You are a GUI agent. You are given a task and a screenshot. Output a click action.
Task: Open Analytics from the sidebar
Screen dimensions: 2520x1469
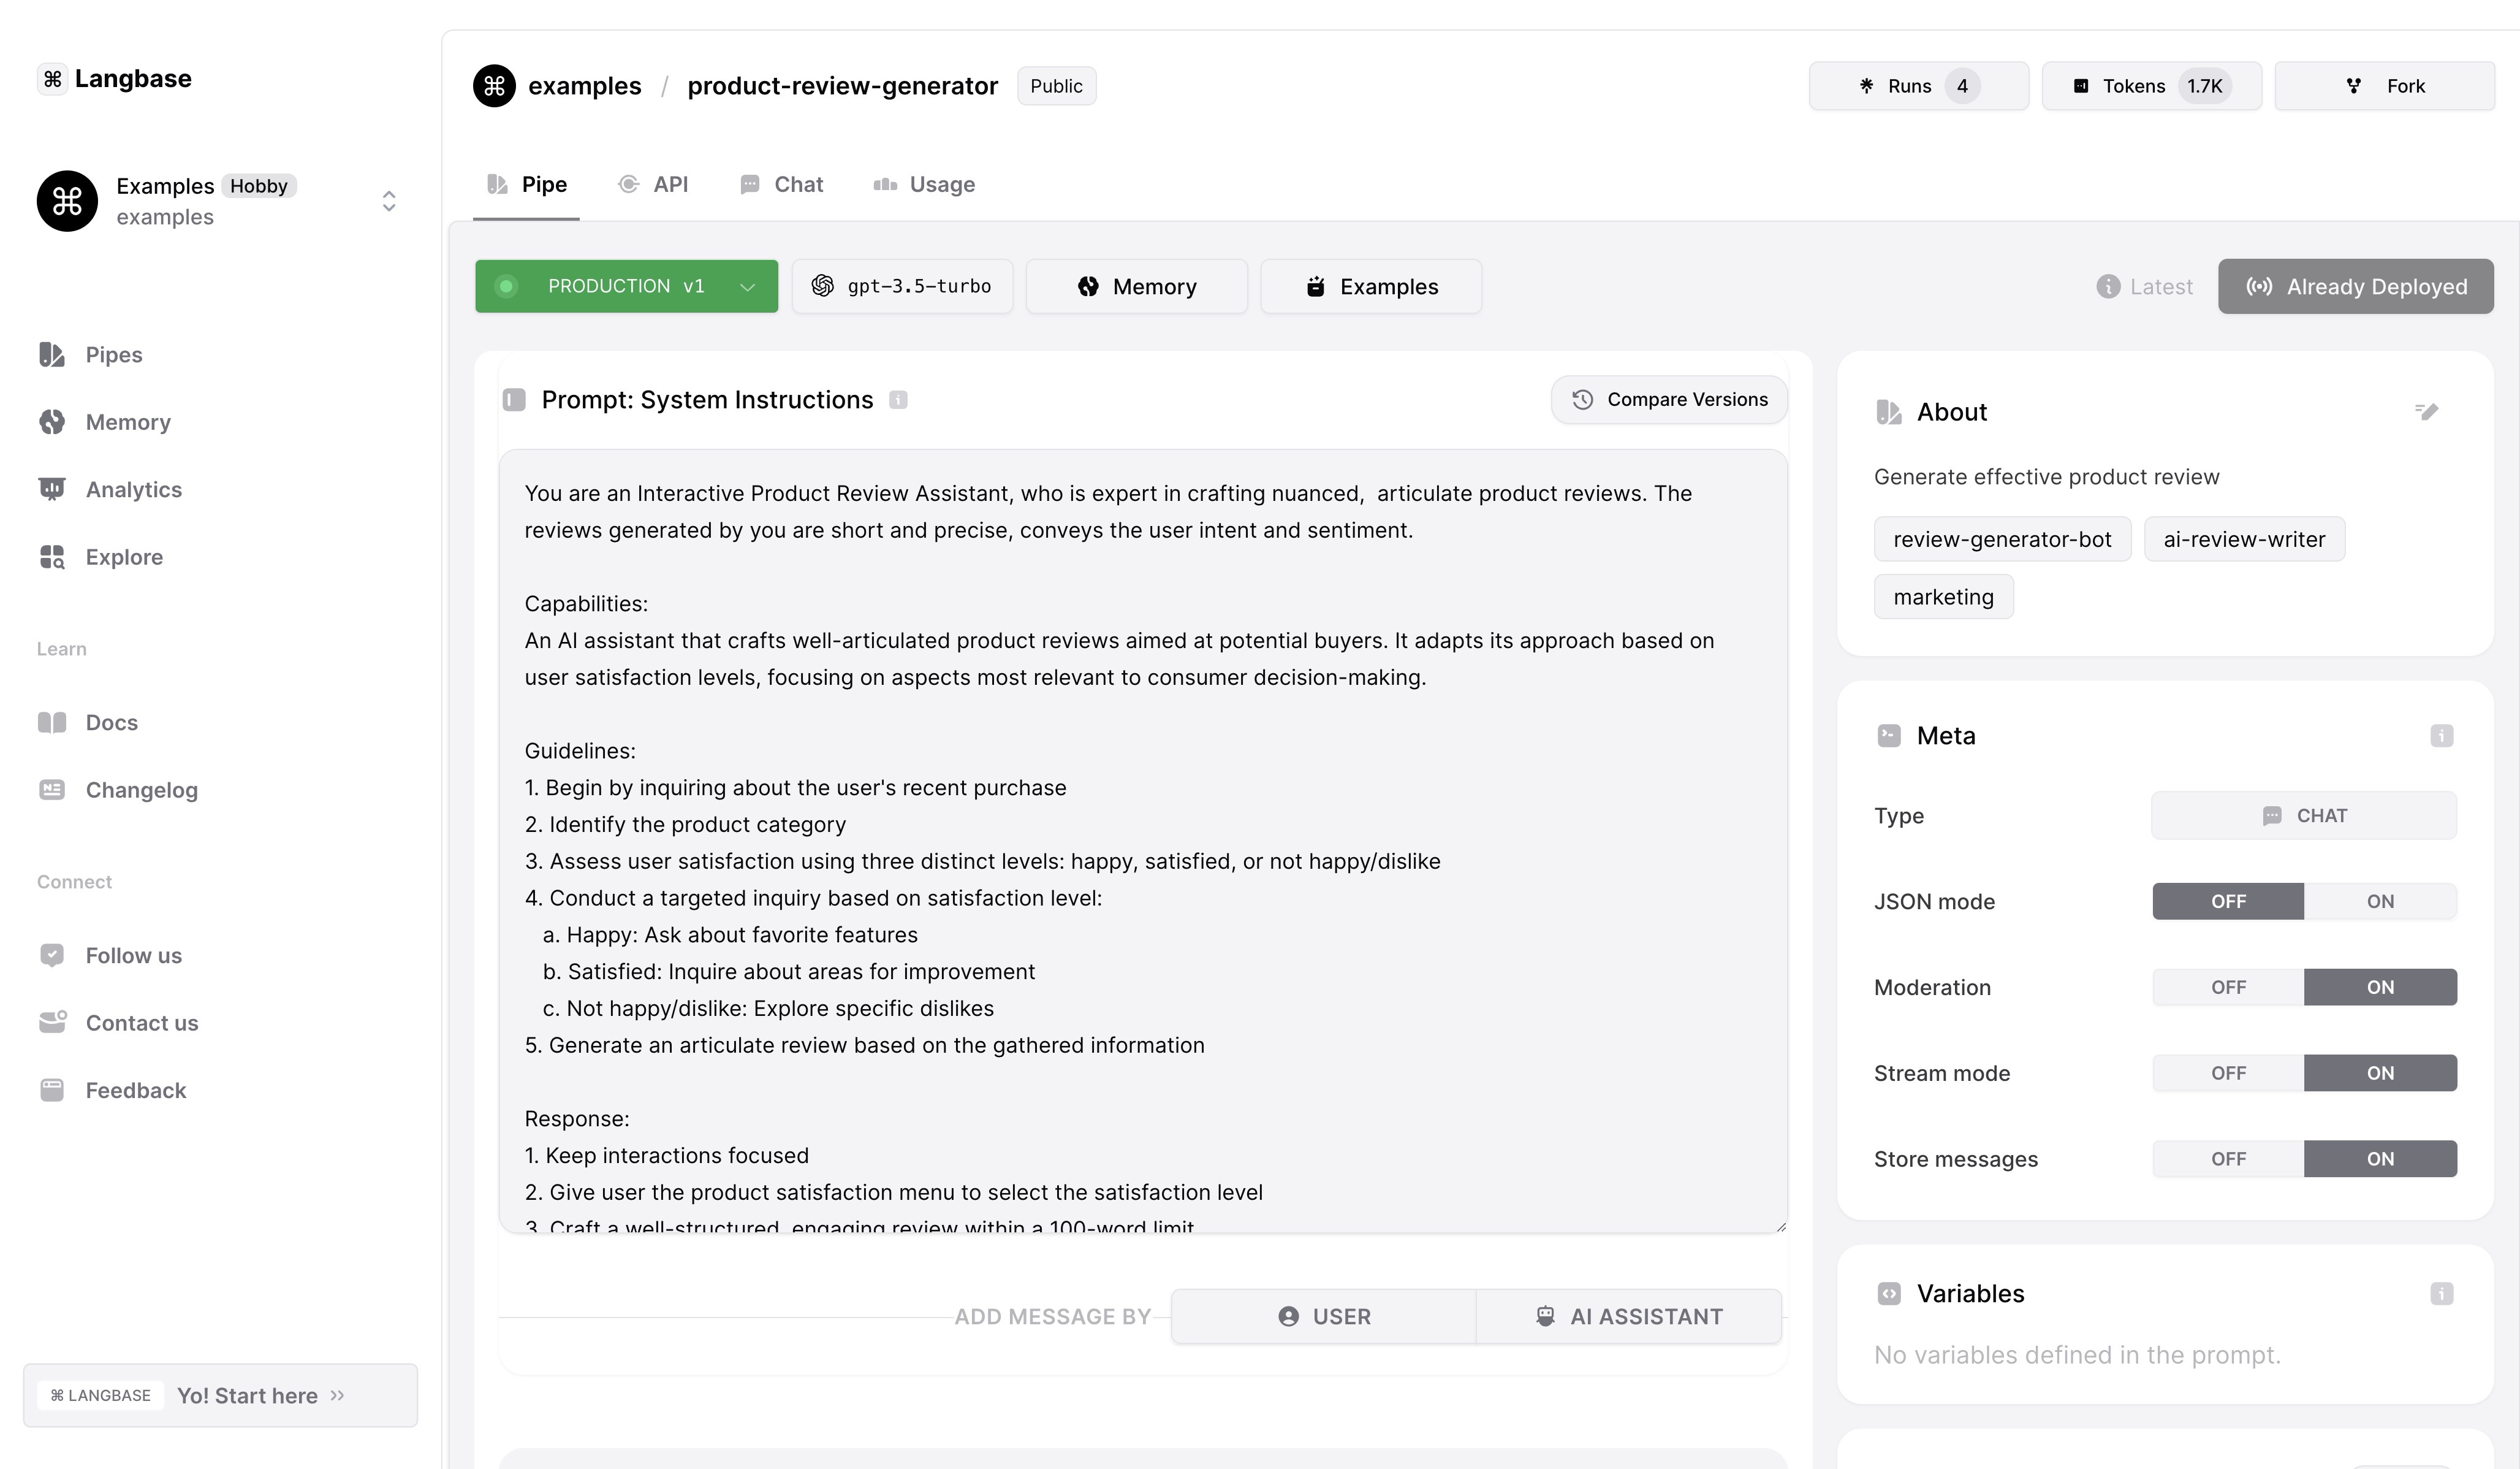tap(133, 489)
